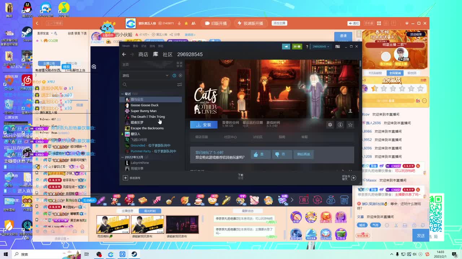
Task: Switch to 主播信息 tab
Action: [x=127, y=211]
